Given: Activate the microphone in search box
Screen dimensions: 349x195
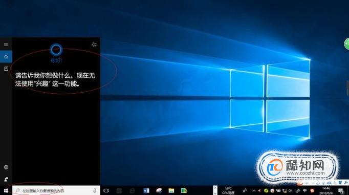Looking at the screenshot, I should pos(95,190).
